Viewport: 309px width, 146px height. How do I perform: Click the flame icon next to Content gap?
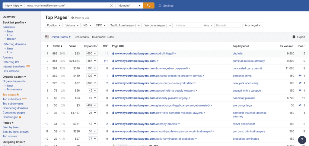click(20, 117)
